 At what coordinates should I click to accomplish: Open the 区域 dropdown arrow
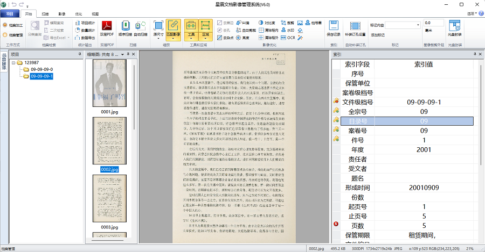[x=206, y=39]
